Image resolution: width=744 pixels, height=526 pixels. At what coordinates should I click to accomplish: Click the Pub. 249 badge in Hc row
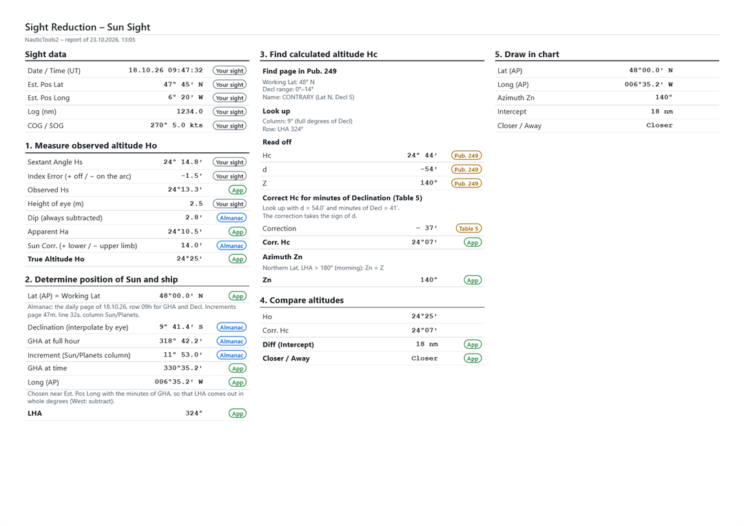(466, 155)
